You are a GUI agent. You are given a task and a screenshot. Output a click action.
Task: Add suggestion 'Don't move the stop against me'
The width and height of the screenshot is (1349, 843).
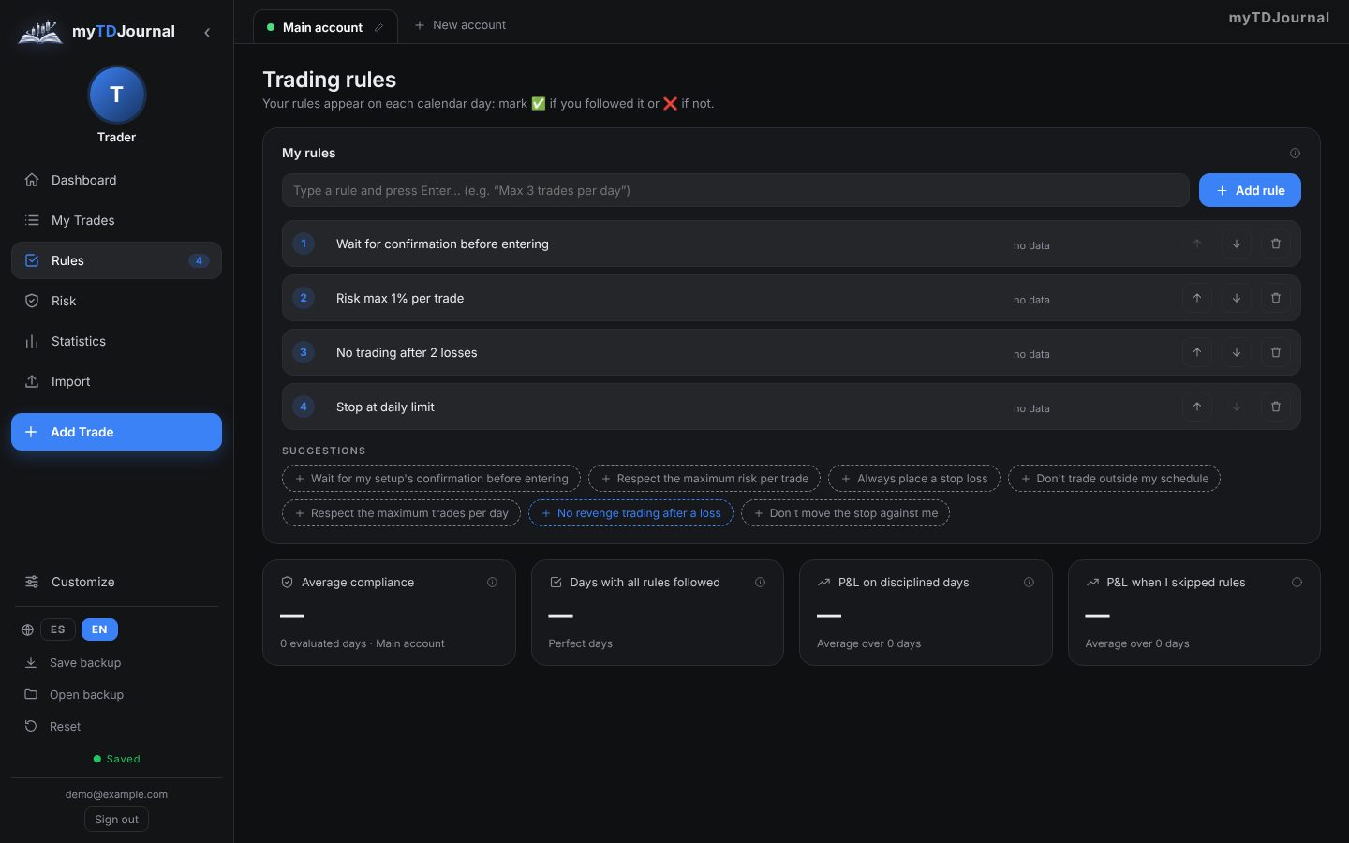point(845,513)
